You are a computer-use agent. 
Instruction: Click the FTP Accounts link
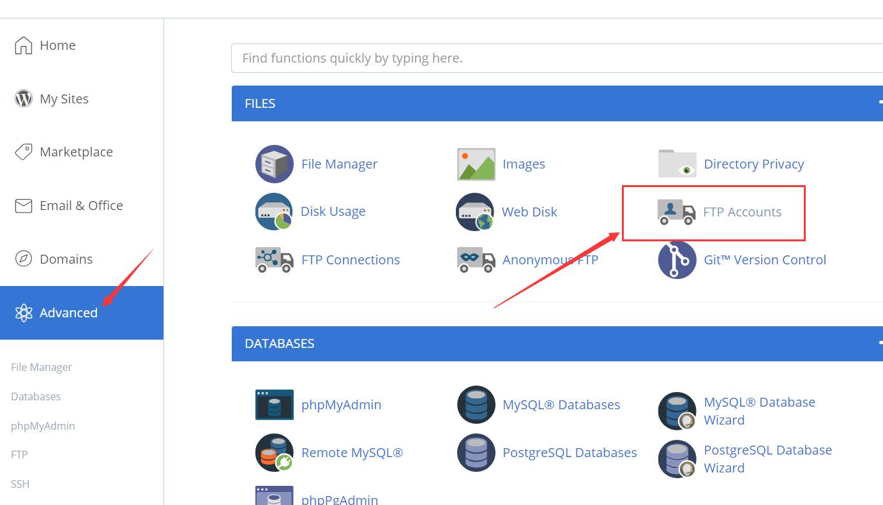(x=742, y=212)
